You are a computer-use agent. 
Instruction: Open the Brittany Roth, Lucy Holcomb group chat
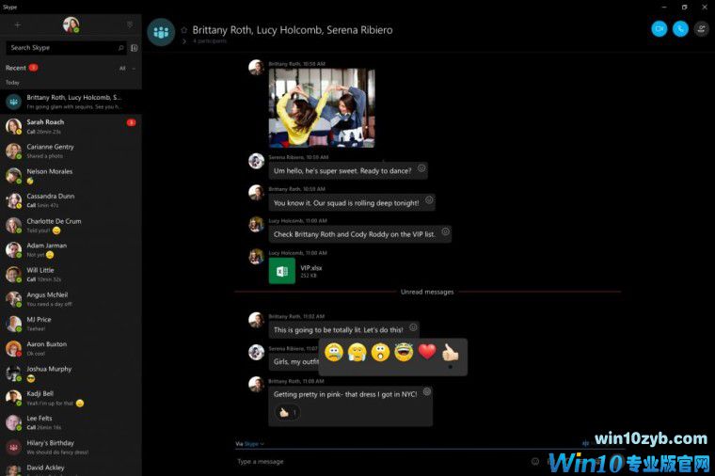(71, 102)
